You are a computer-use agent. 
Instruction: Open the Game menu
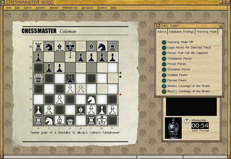pyautogui.click(x=28, y=8)
